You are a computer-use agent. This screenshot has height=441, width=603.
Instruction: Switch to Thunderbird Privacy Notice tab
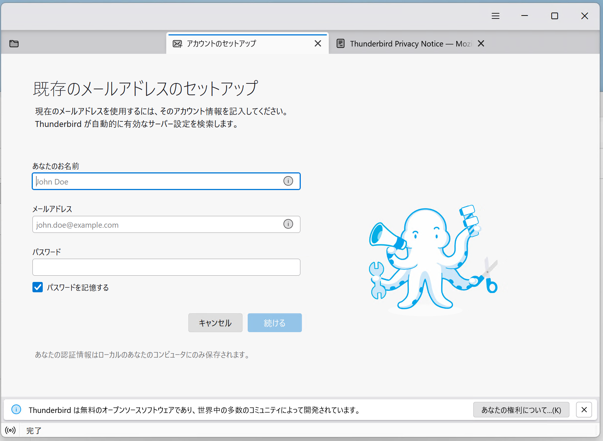click(x=405, y=44)
